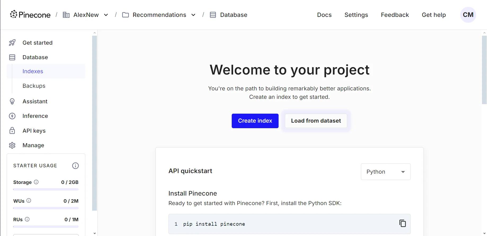Expand the AlexNew organization dropdown

[106, 15]
